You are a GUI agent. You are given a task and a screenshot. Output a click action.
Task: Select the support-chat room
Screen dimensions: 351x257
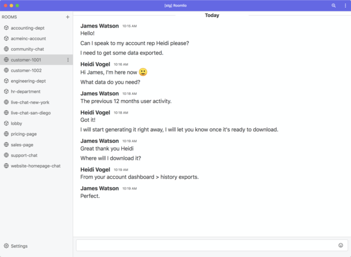(24, 155)
